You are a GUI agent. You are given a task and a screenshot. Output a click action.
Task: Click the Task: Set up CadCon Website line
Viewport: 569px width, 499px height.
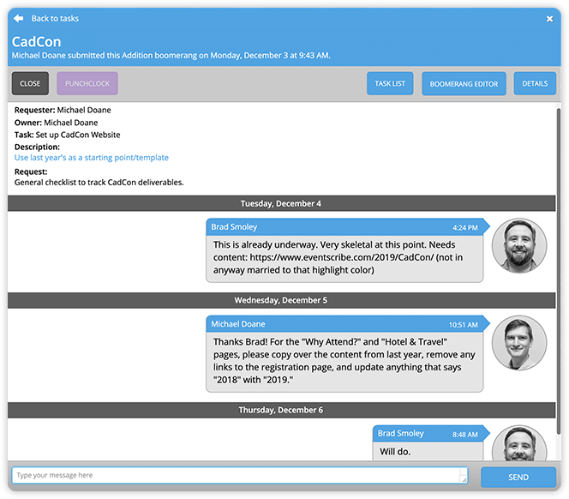click(x=67, y=135)
